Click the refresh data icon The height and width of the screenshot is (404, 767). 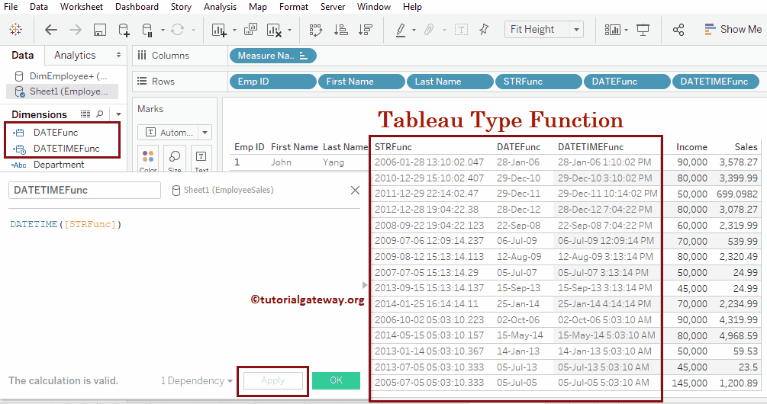[x=177, y=30]
